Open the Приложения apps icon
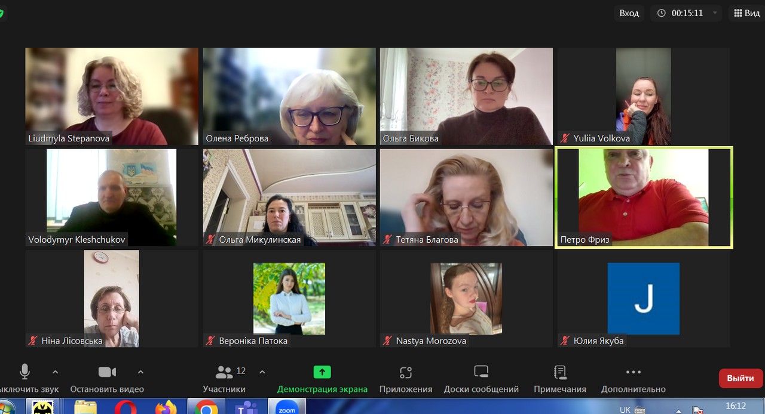This screenshot has height=414, width=765. (x=405, y=378)
